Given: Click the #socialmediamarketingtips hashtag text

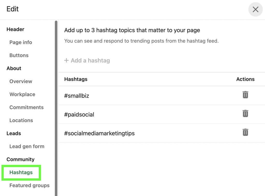Looking at the screenshot, I should pyautogui.click(x=99, y=134).
